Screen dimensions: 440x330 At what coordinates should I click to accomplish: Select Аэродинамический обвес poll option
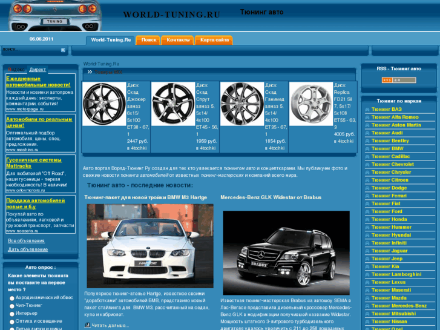[11, 298]
